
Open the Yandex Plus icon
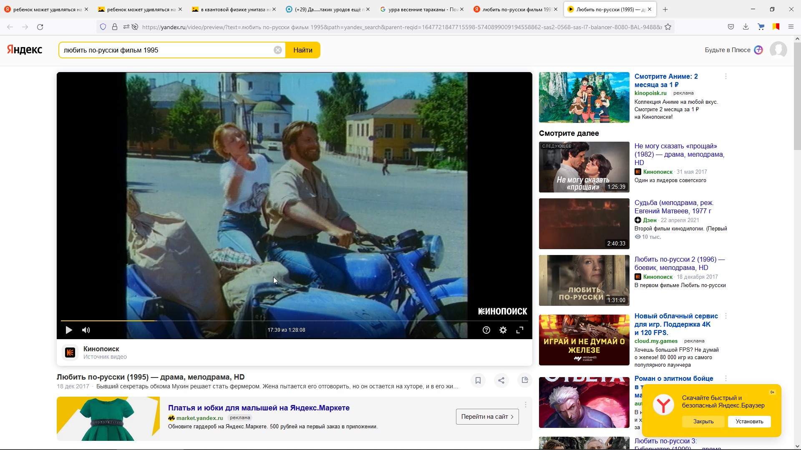(x=758, y=50)
